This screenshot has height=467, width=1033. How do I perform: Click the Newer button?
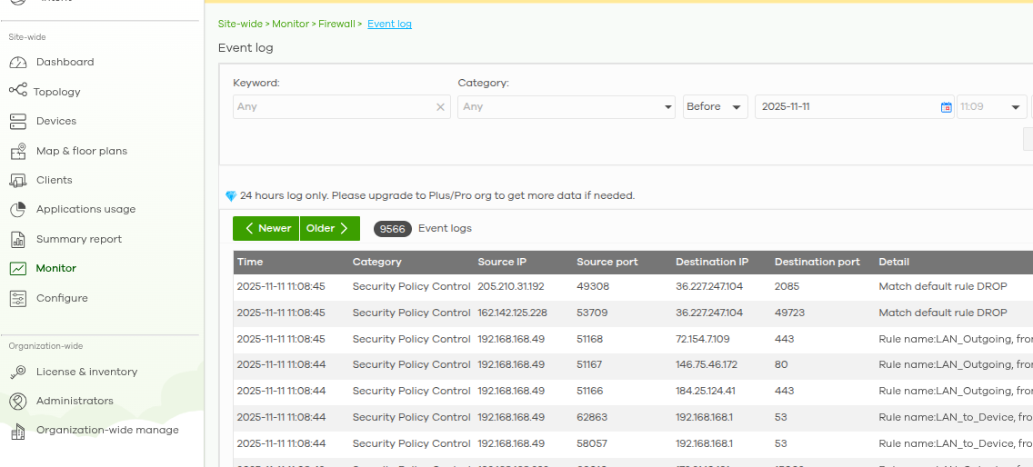266,229
